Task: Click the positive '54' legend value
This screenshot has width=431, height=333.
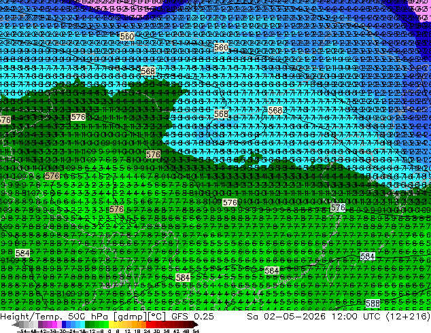Action: [196, 332]
